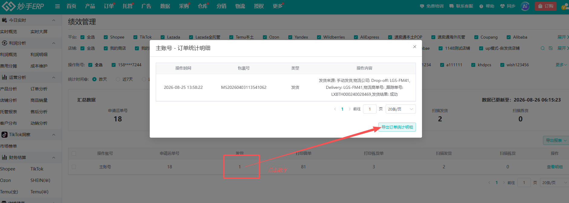Open the AI assistant icon
The width and height of the screenshot is (569, 203).
pyautogui.click(x=525, y=6)
